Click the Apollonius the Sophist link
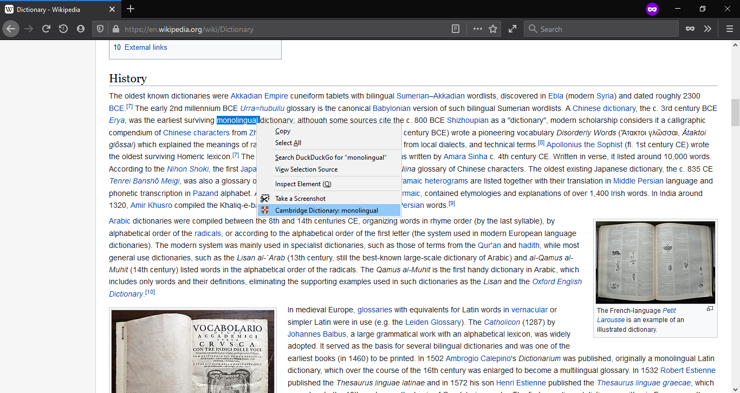 [585, 145]
